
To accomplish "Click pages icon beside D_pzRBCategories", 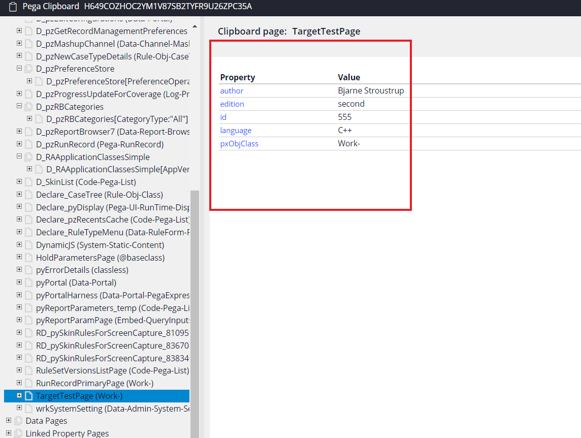I will point(28,107).
